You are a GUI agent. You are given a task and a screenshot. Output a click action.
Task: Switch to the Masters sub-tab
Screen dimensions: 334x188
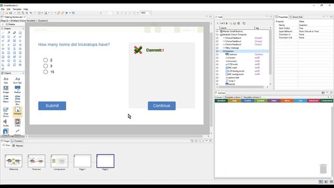pos(18,146)
